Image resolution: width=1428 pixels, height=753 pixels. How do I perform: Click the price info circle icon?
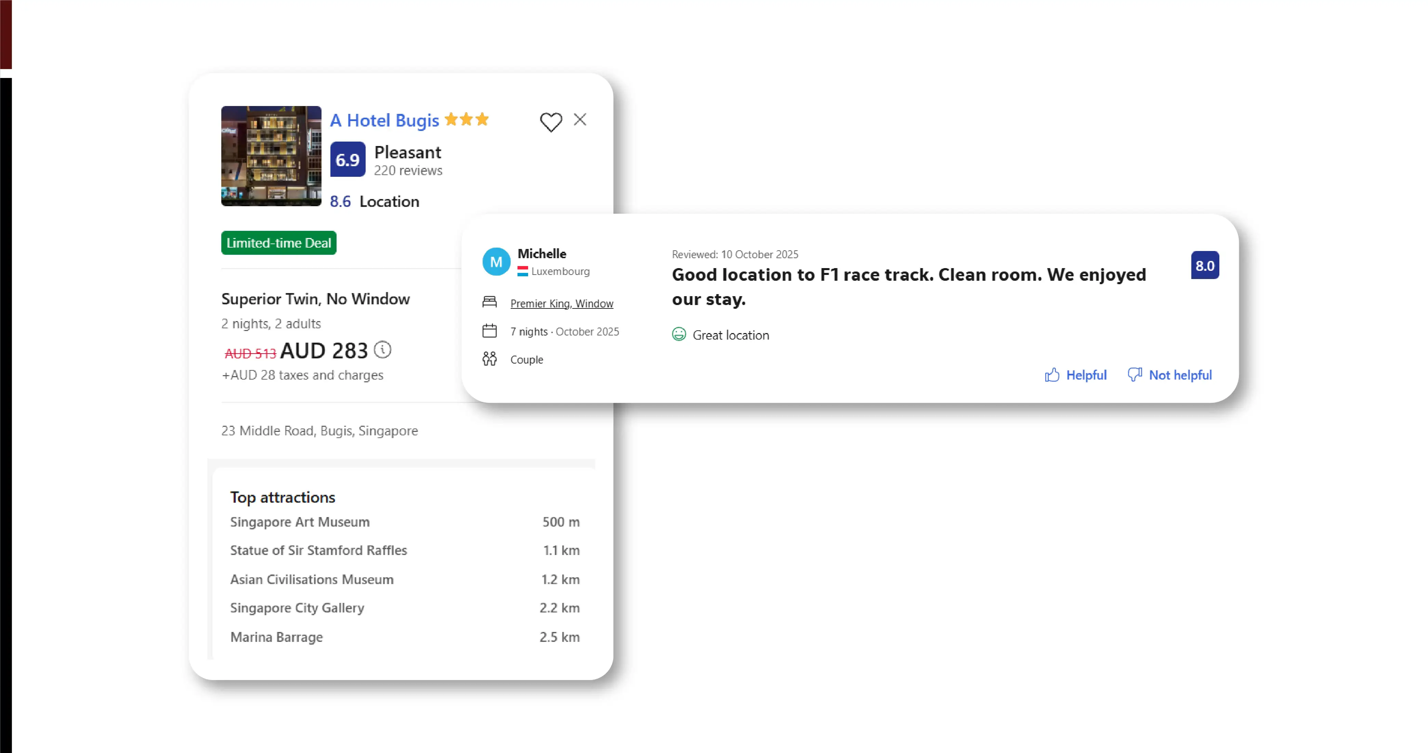click(x=382, y=349)
